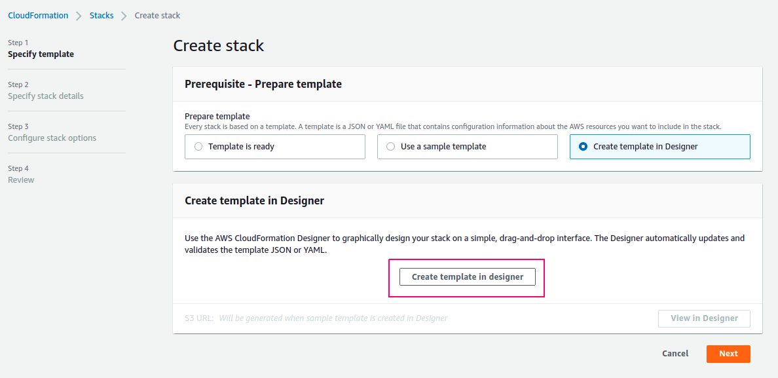Cancel the stack creation
The height and width of the screenshot is (378, 778).
point(675,354)
